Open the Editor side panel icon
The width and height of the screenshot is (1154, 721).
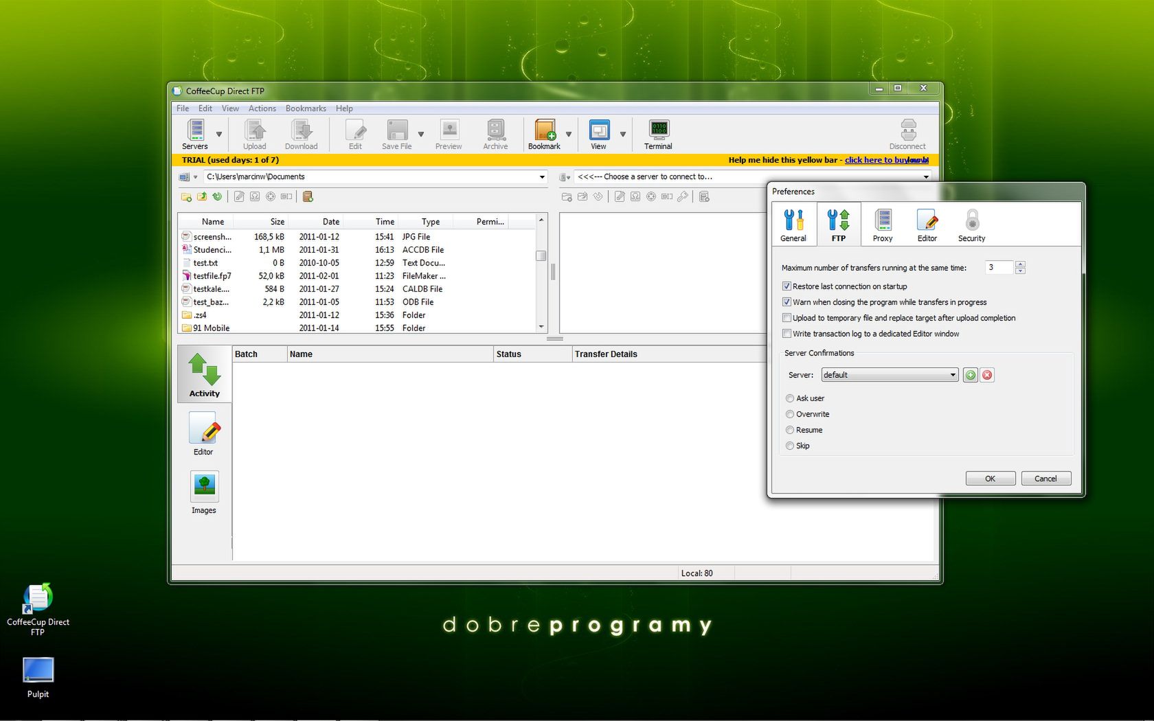(203, 433)
